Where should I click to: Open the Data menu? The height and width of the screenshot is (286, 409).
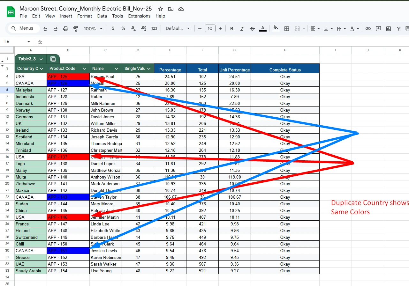[x=102, y=16]
